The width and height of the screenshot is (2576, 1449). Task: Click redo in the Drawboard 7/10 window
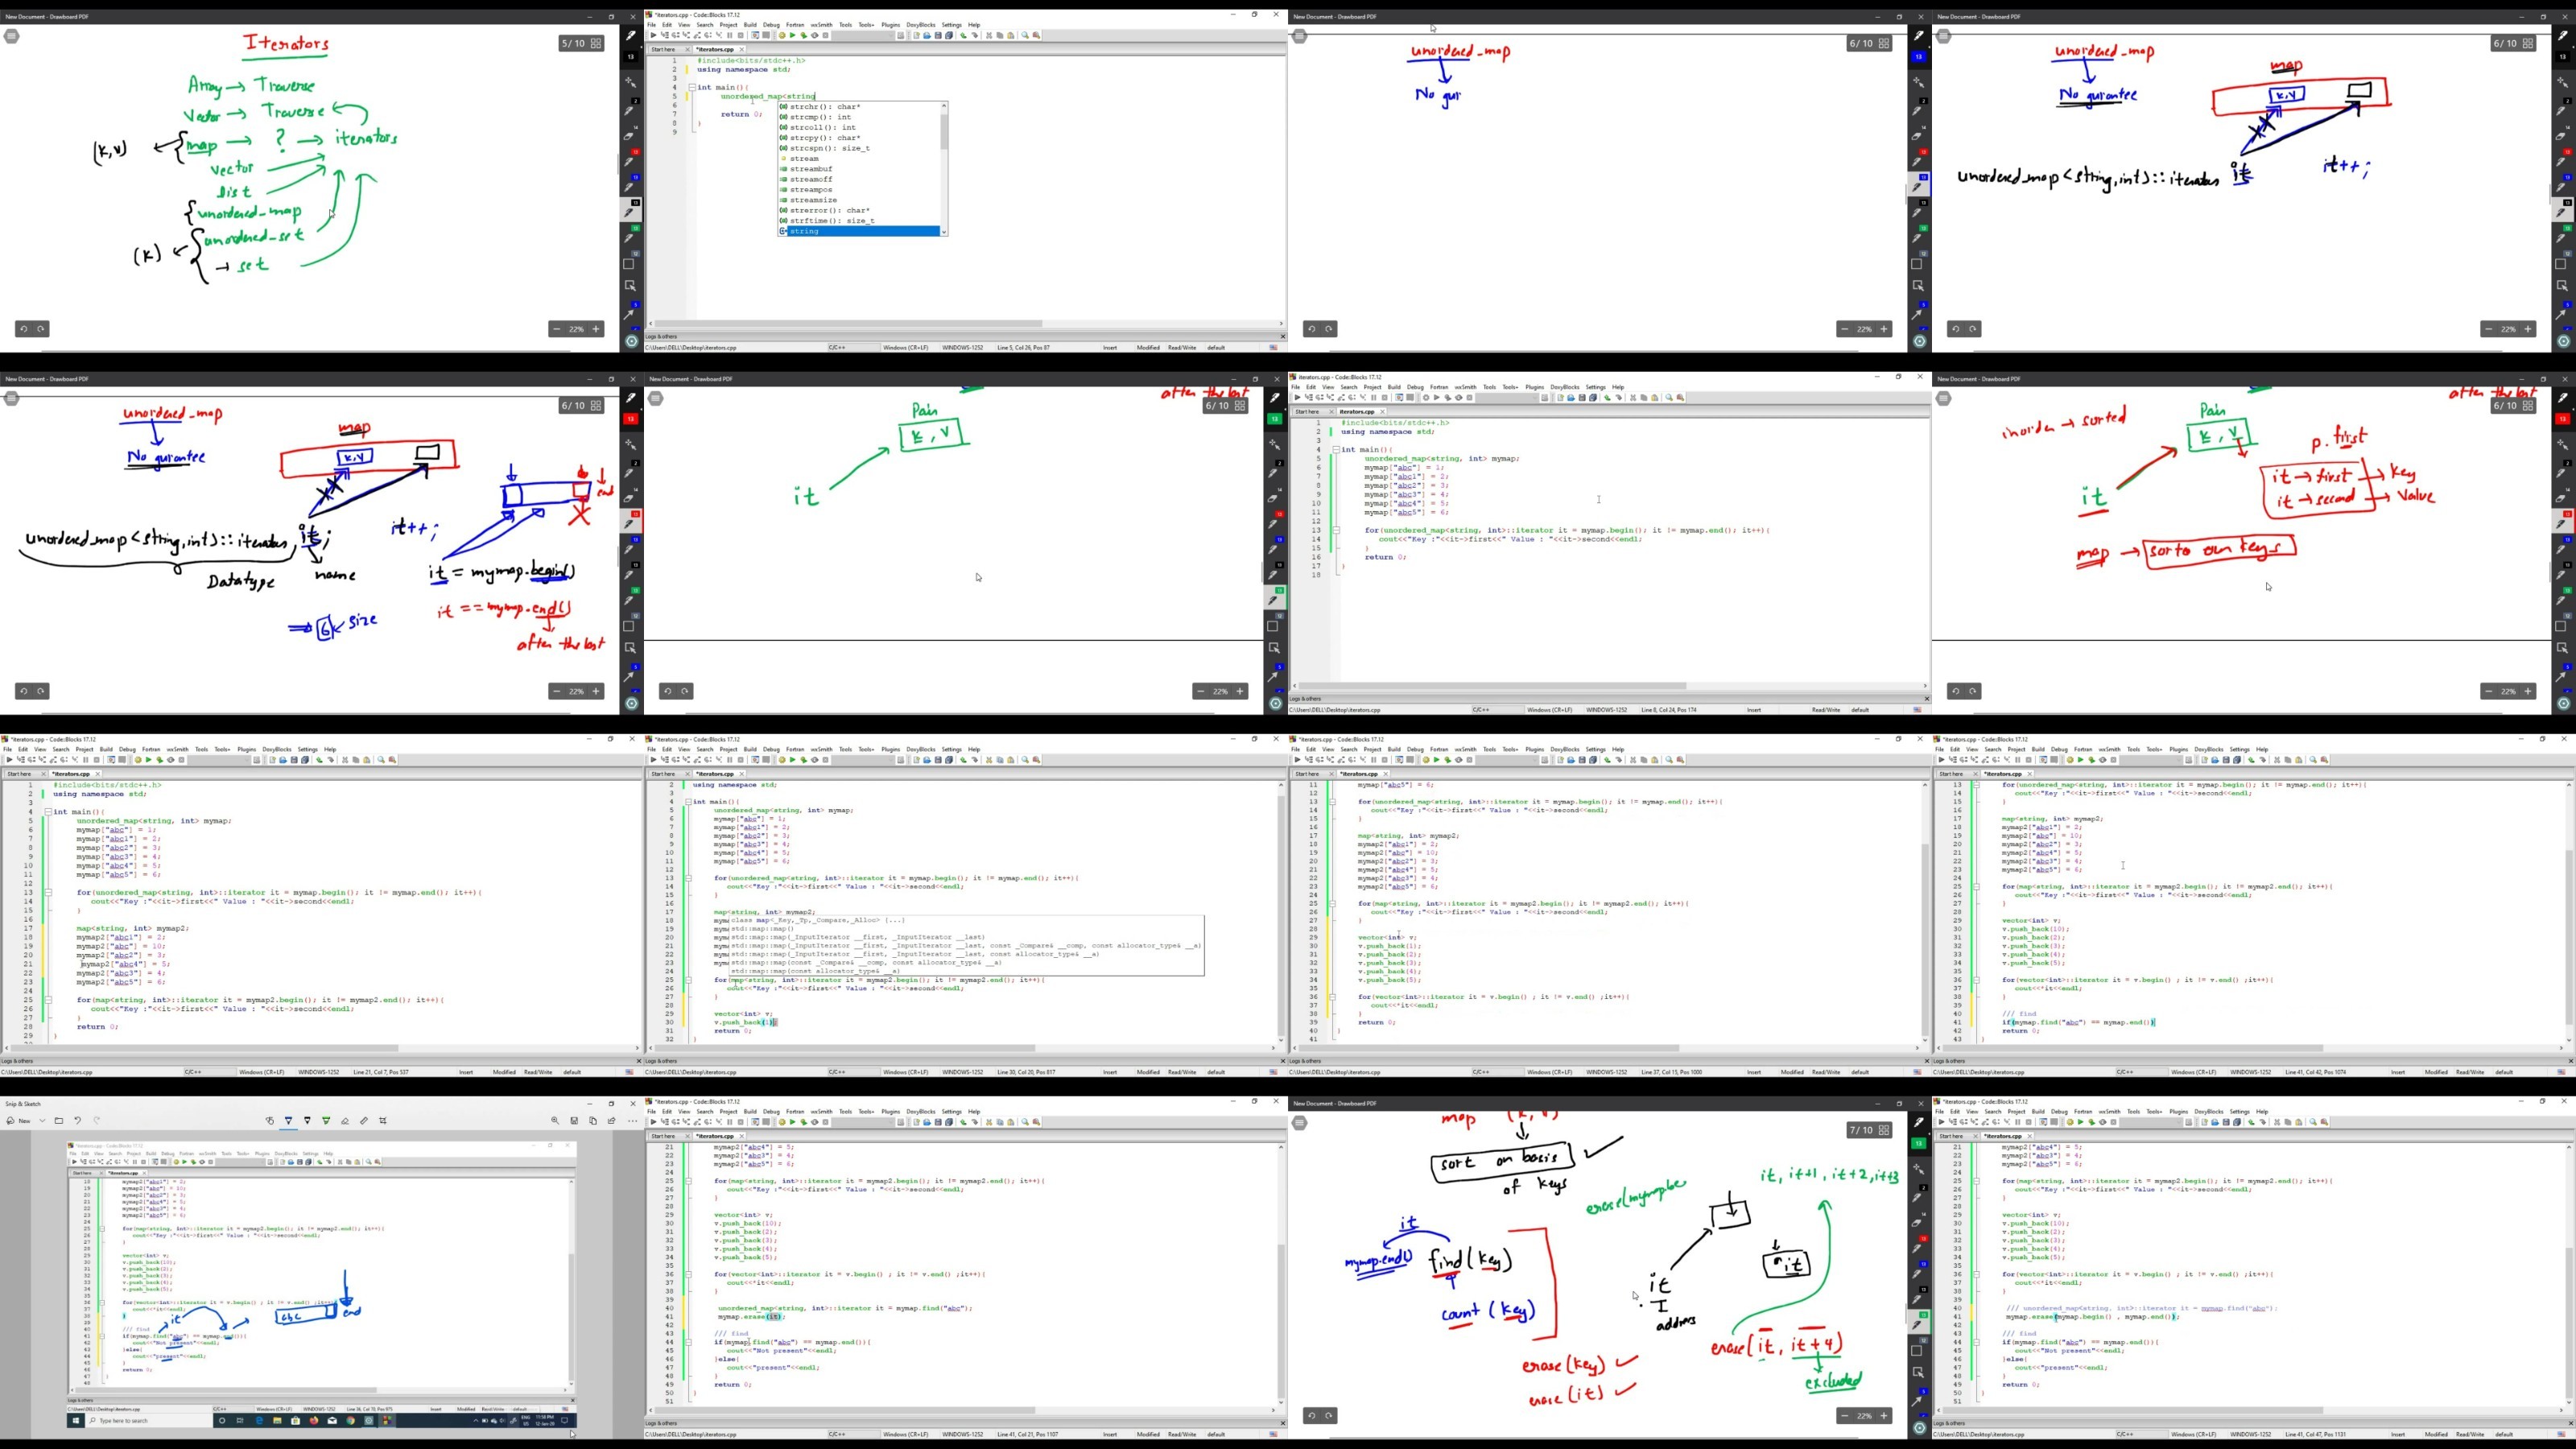click(1329, 1415)
